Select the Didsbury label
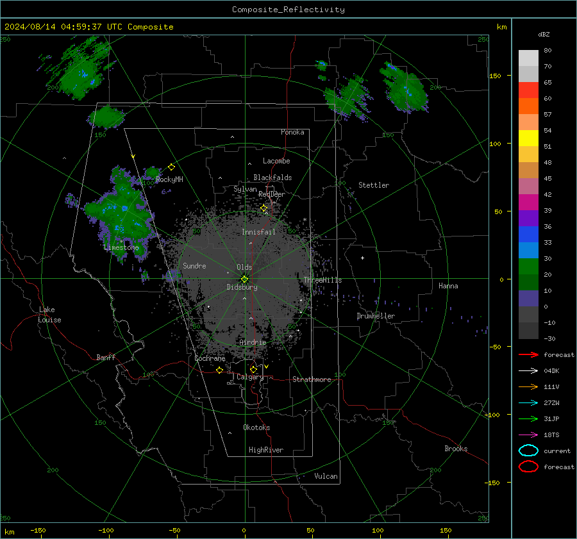The height and width of the screenshot is (539, 577). click(242, 287)
